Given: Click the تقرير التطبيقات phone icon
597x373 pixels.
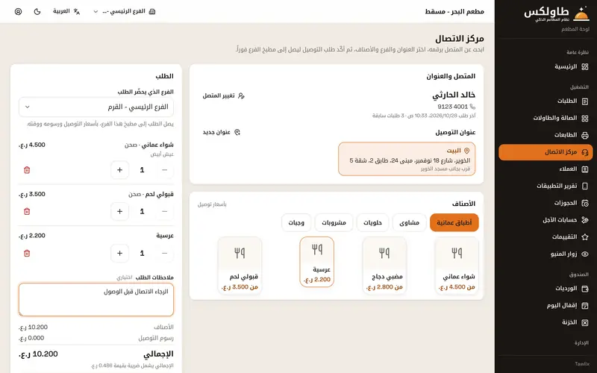Looking at the screenshot, I should 585,186.
